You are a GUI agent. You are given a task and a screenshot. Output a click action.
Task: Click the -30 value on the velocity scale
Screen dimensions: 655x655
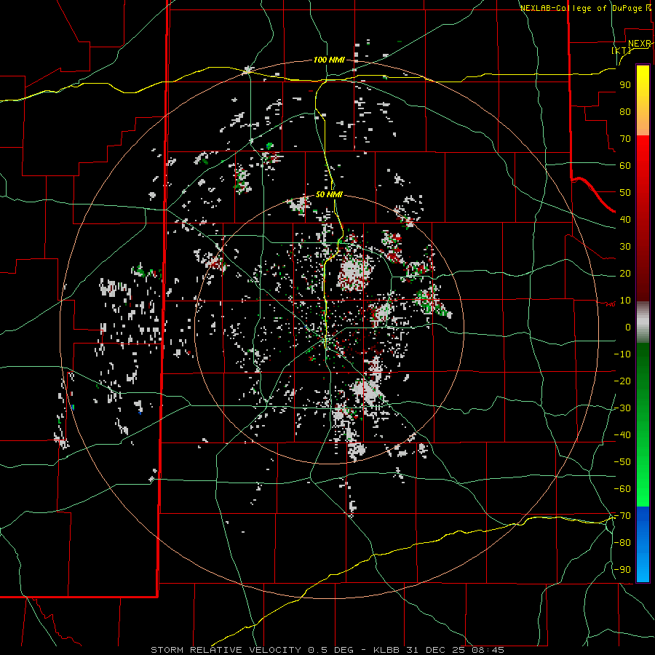622,408
